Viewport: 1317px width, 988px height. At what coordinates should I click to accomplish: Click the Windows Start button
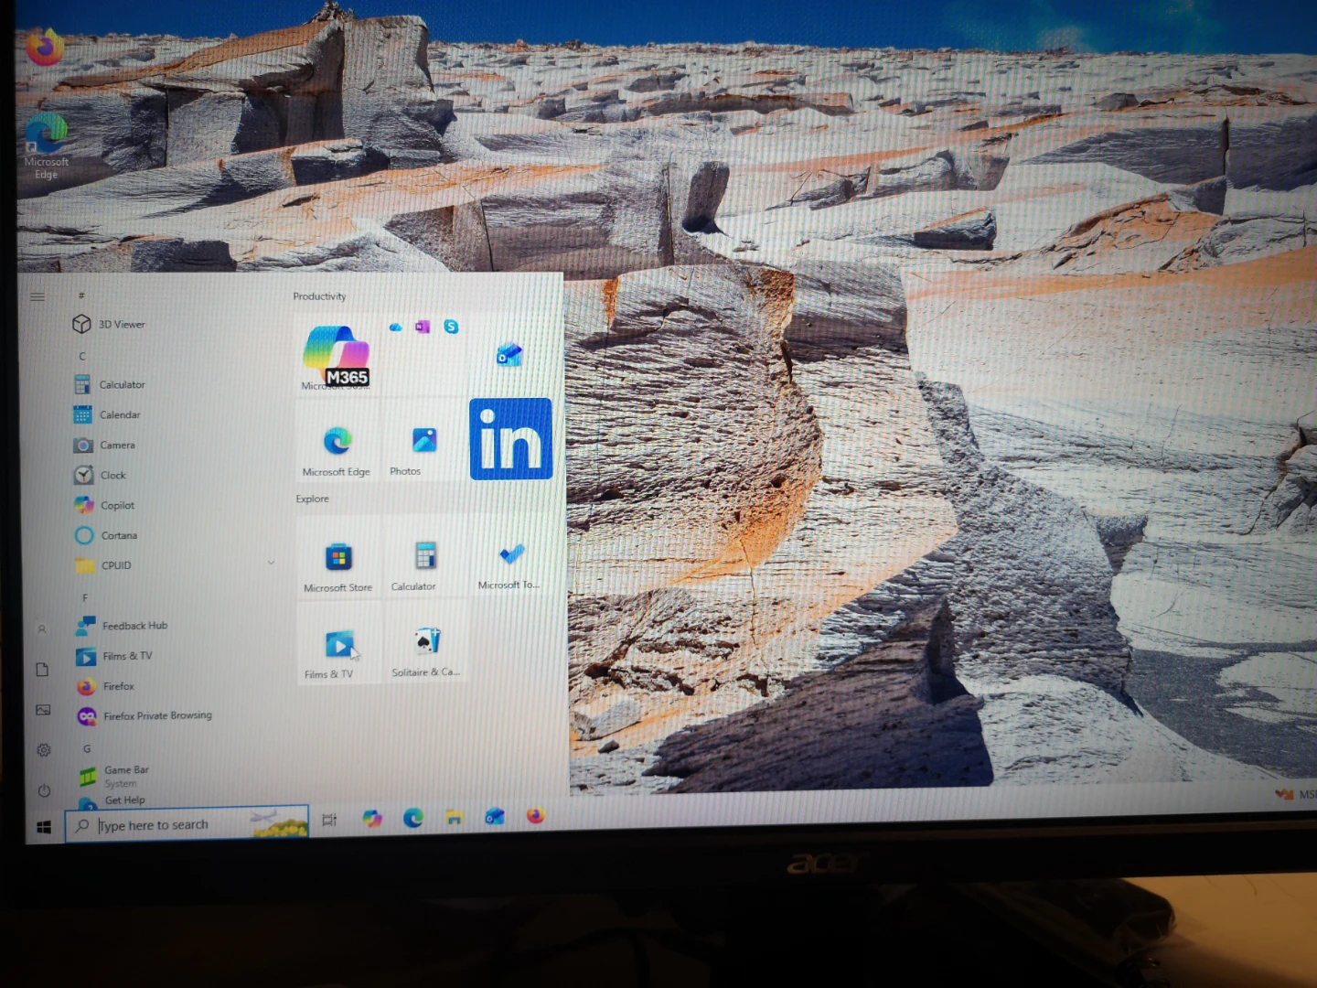coord(43,827)
